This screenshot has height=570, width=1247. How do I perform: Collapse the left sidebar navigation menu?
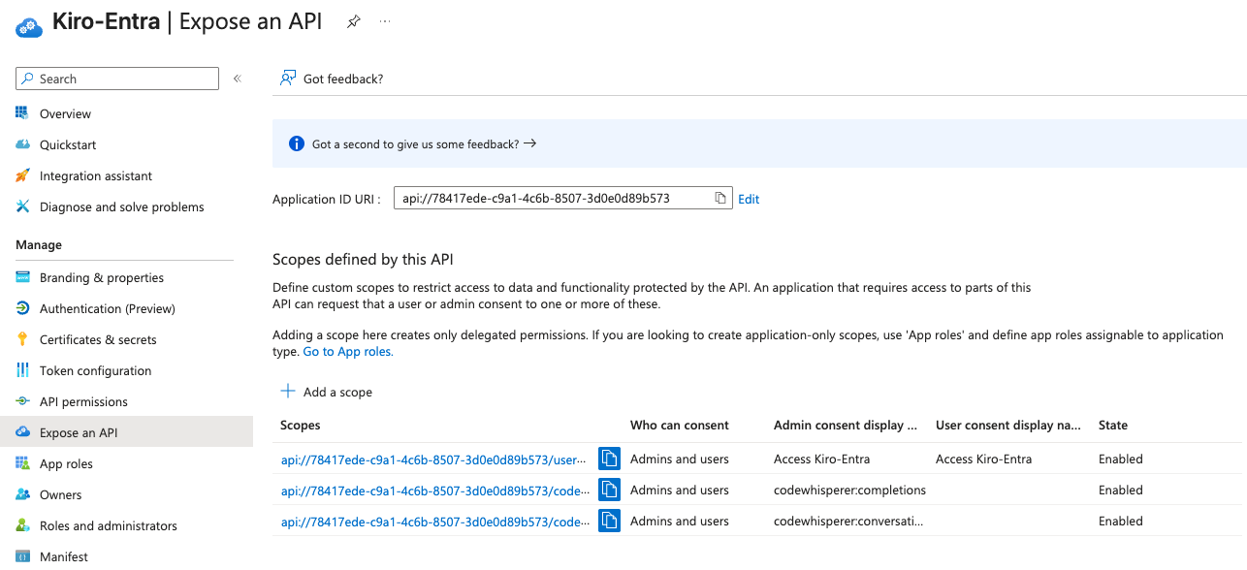[237, 79]
